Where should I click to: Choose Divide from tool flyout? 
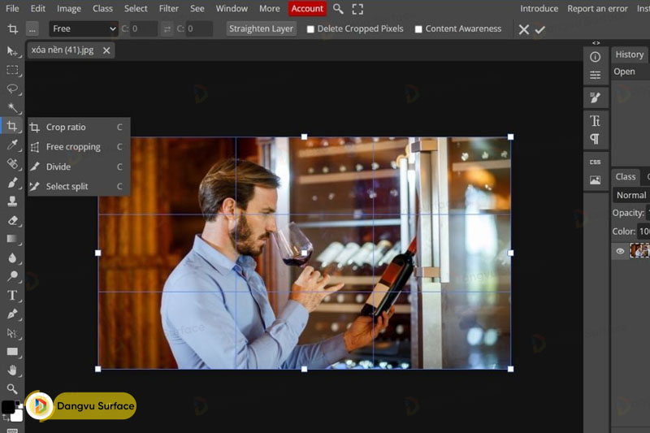tap(79, 167)
